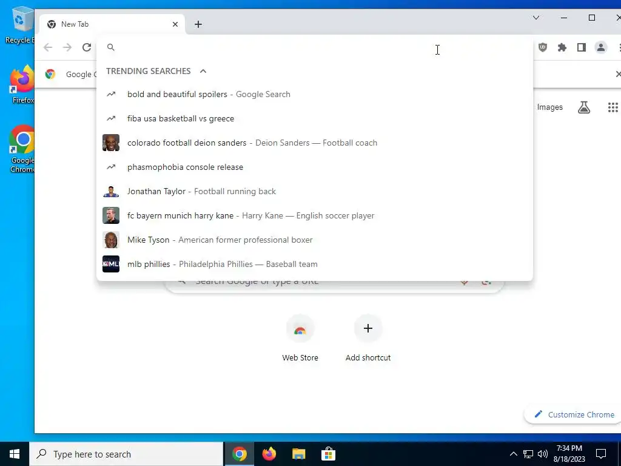Select the Mike Tyson suggestion
The image size is (621, 466).
click(x=315, y=240)
